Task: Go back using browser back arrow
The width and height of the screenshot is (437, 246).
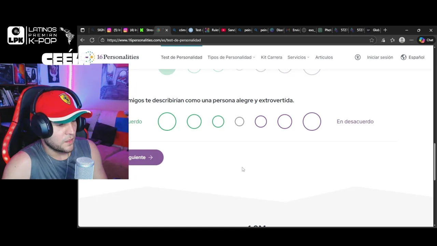Action: tap(82, 40)
